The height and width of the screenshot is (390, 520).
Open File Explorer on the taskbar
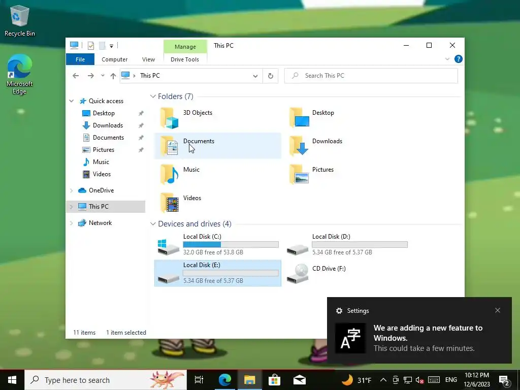coord(249,380)
